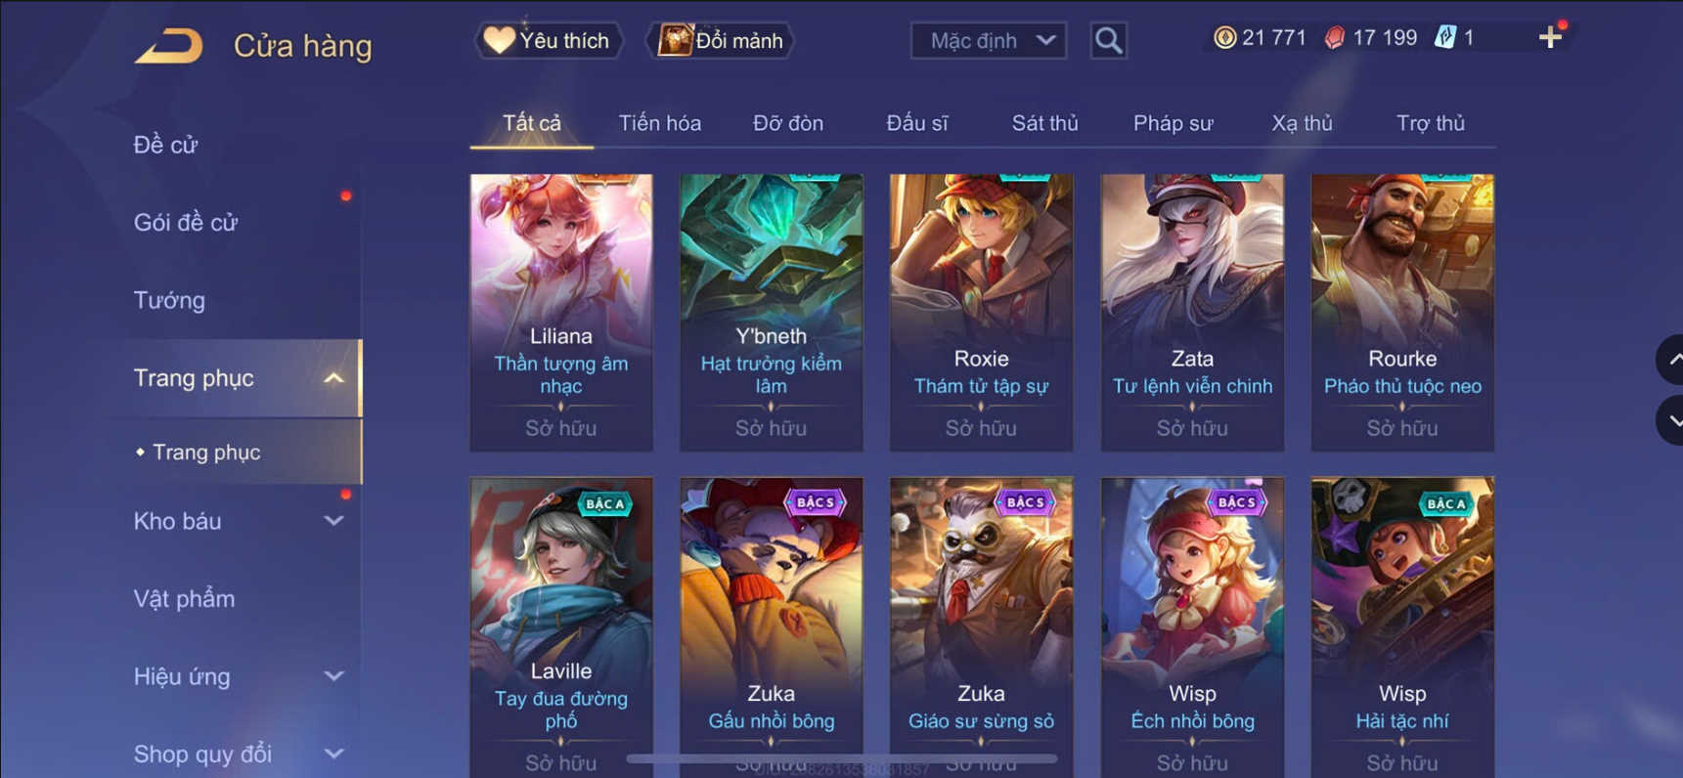Select Tướng in the sidebar menu
1683x778 pixels.
point(169,300)
